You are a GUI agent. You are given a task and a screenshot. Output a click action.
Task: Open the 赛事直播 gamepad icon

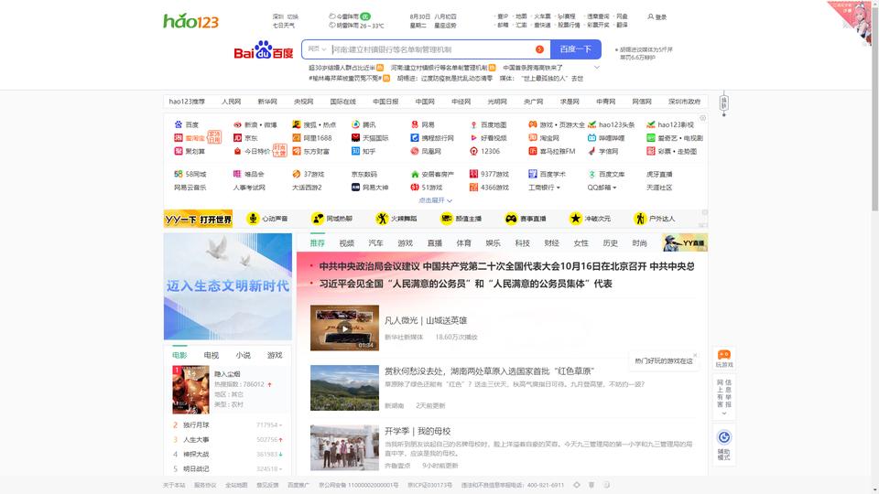(x=511, y=219)
